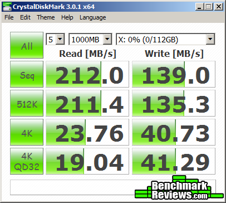The width and height of the screenshot is (226, 203).
Task: Maximize the CrystalDiskMark window
Action: click(x=209, y=7)
